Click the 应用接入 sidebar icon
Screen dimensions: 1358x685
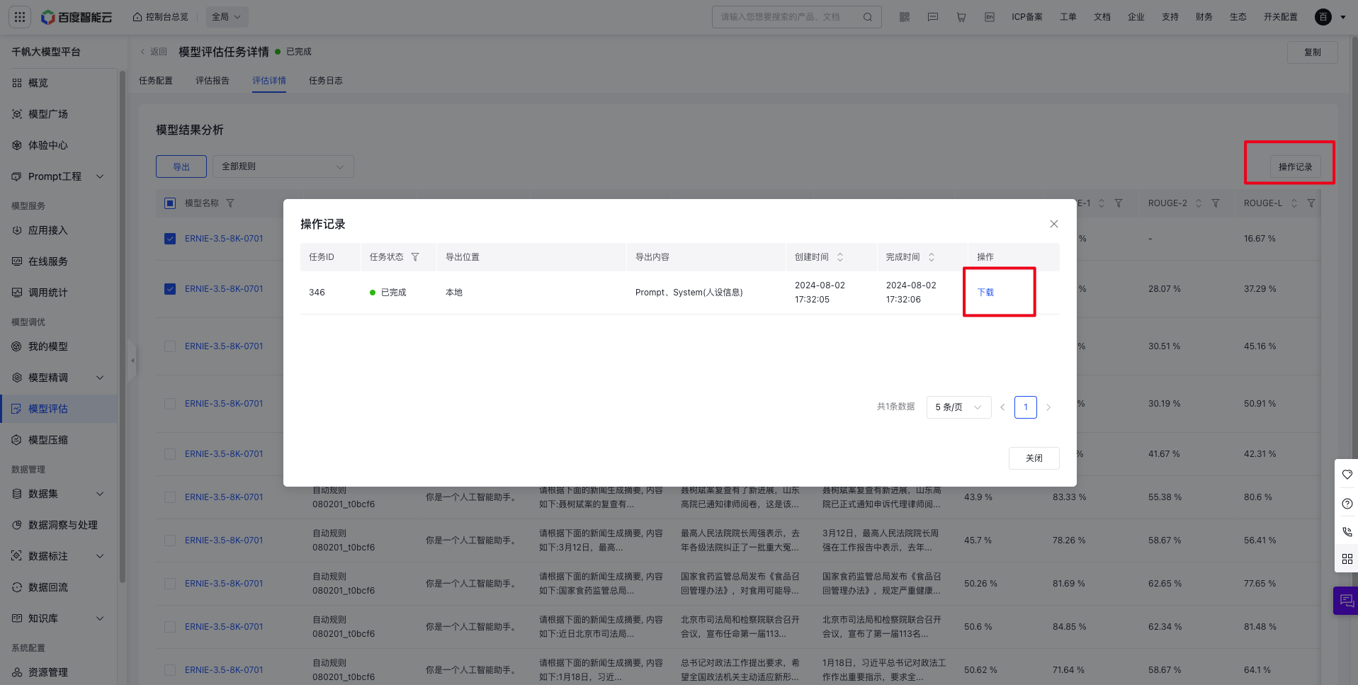(17, 230)
